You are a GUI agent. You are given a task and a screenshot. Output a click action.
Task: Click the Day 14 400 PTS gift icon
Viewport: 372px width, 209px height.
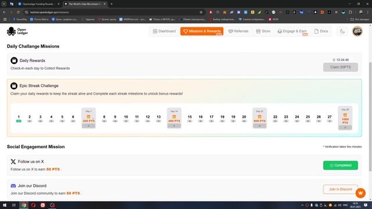pyautogui.click(x=174, y=117)
